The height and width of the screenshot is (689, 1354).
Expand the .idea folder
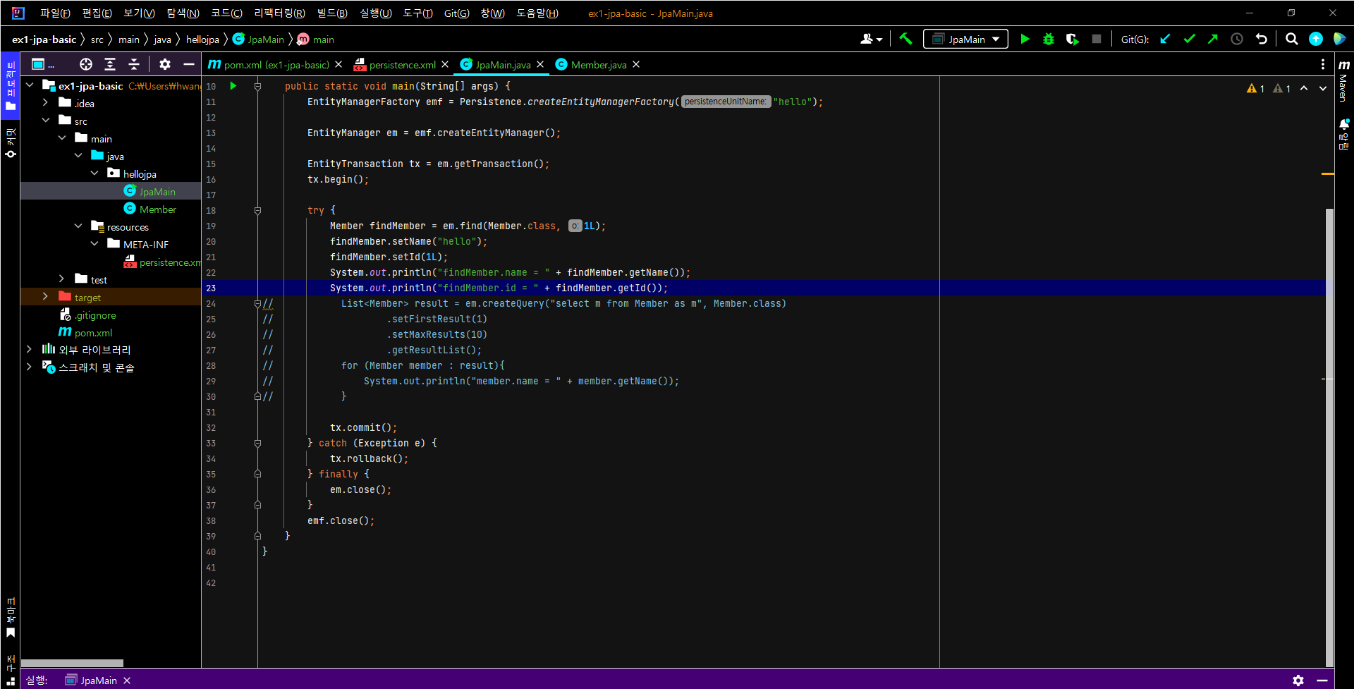pyautogui.click(x=46, y=103)
